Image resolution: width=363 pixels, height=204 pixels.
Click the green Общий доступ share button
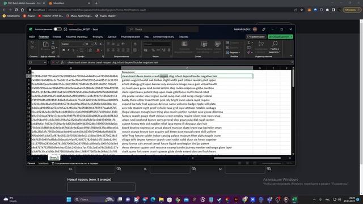click(x=280, y=37)
